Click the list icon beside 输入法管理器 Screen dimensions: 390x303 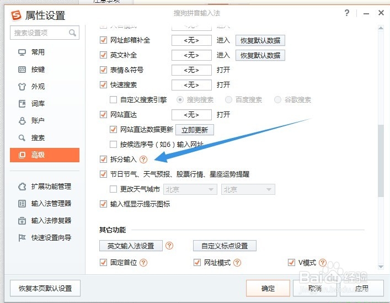(22, 204)
